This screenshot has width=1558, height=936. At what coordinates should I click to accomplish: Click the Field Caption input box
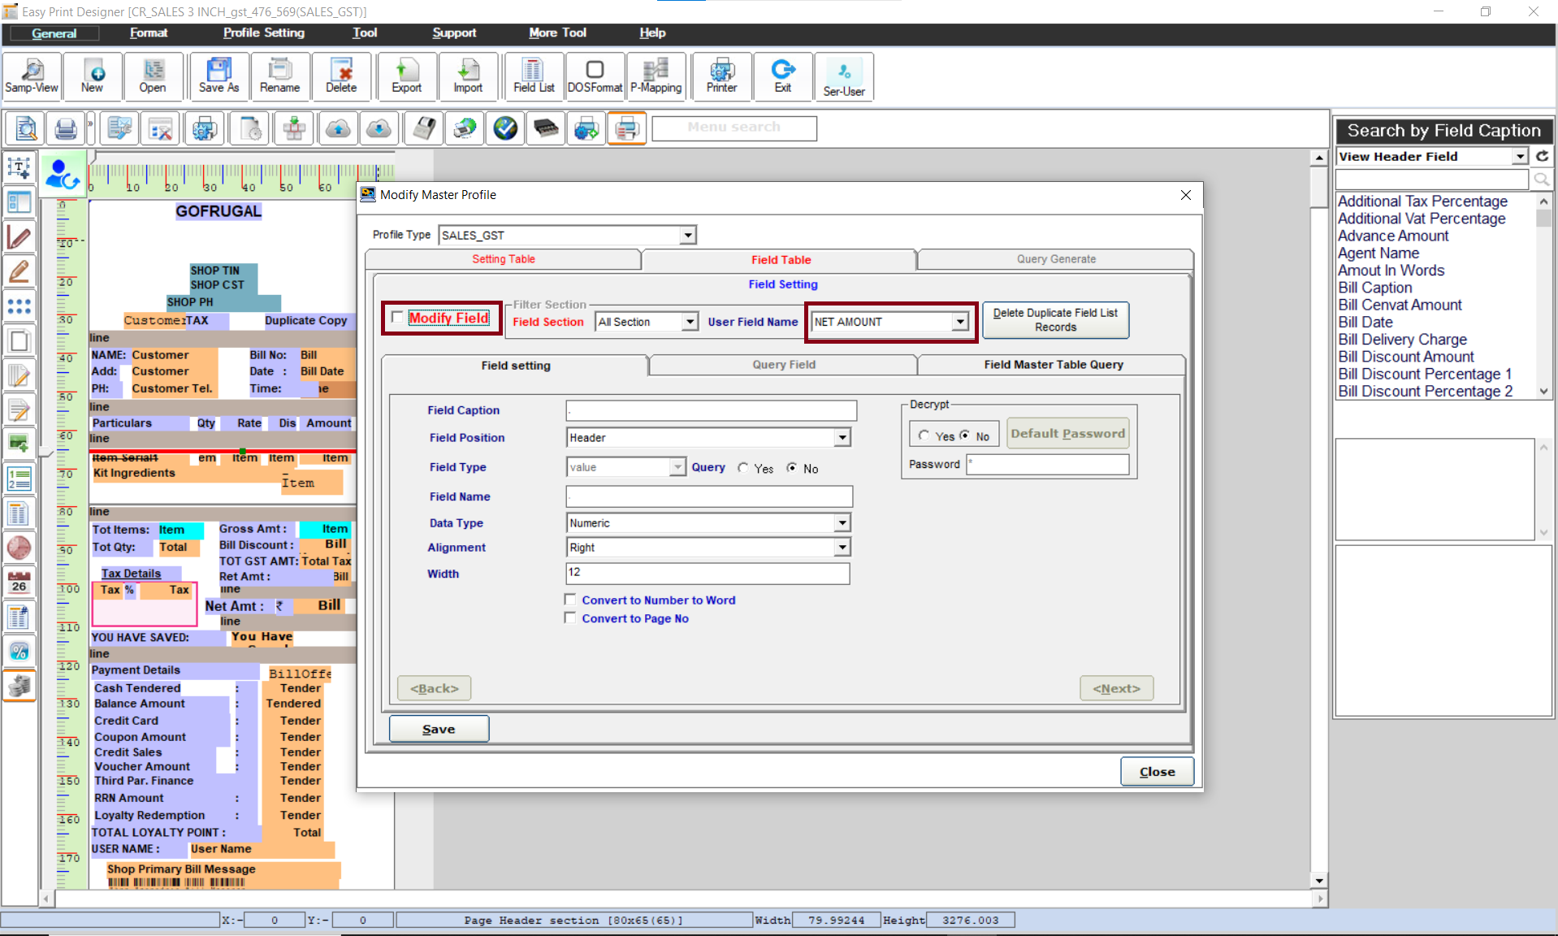[x=711, y=410]
